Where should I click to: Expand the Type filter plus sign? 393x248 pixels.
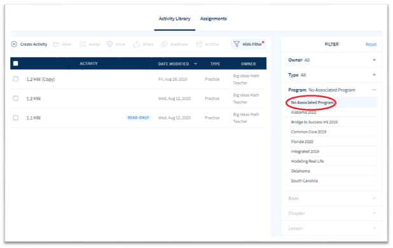(374, 74)
